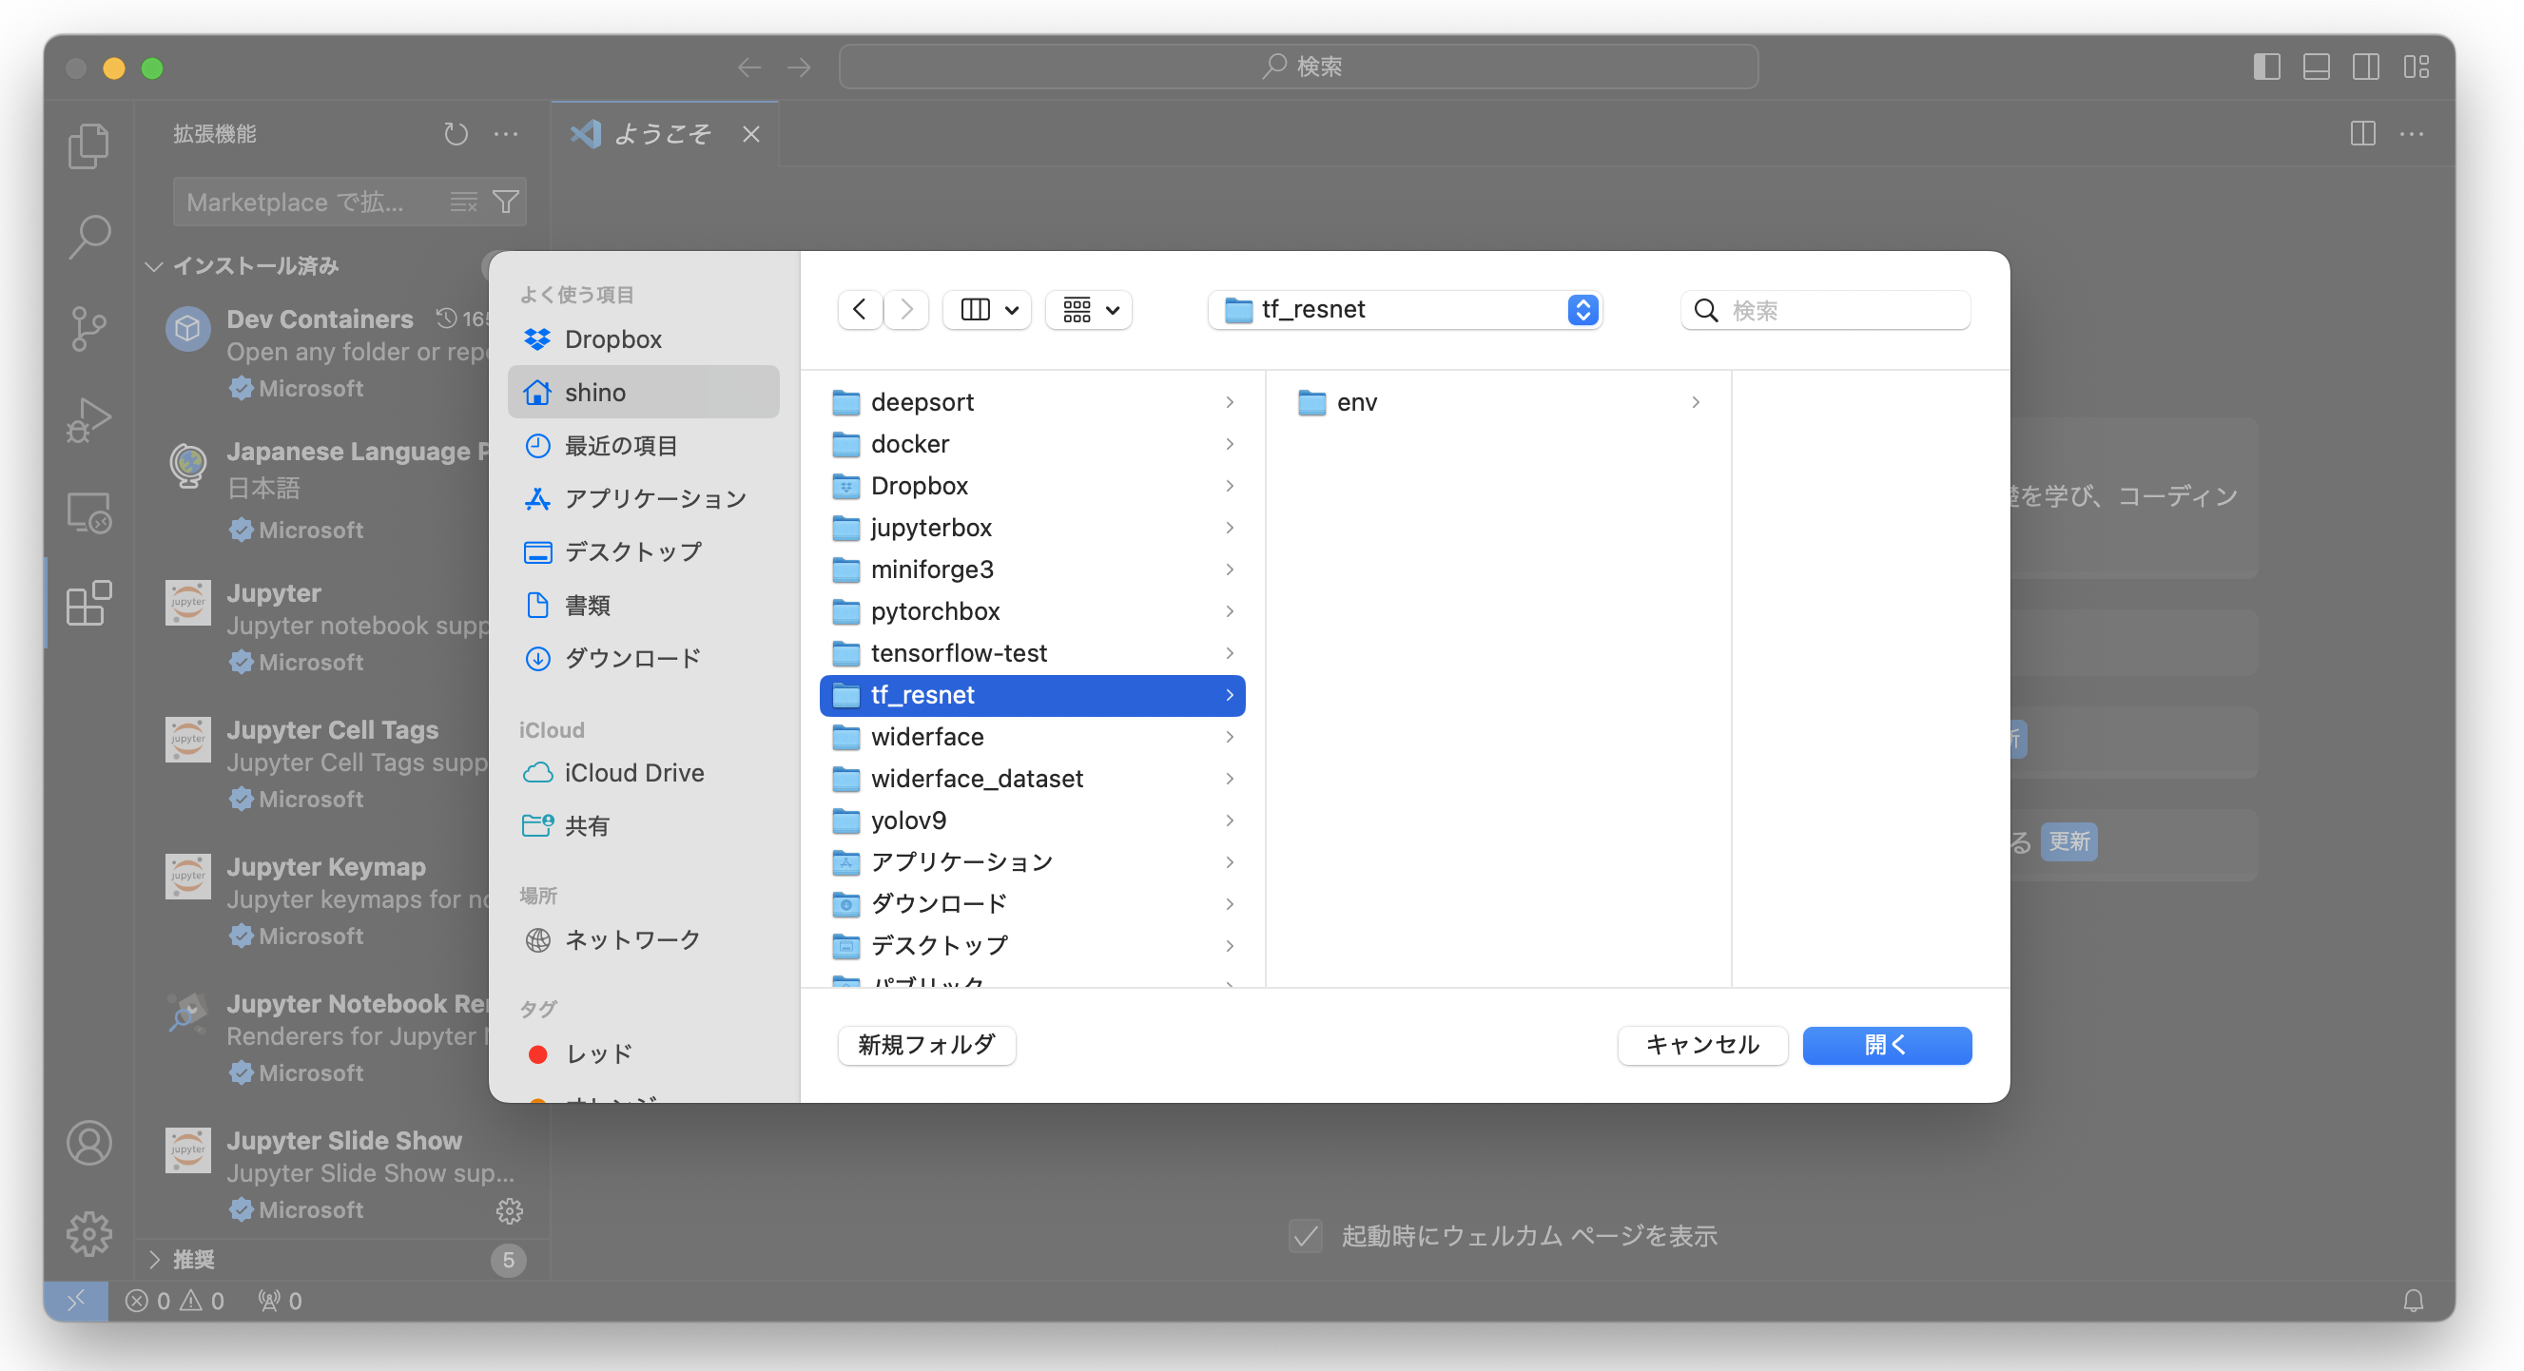This screenshot has height=1371, width=2524.
Task: Toggle the primary sidebar visibility
Action: pyautogui.click(x=2266, y=67)
